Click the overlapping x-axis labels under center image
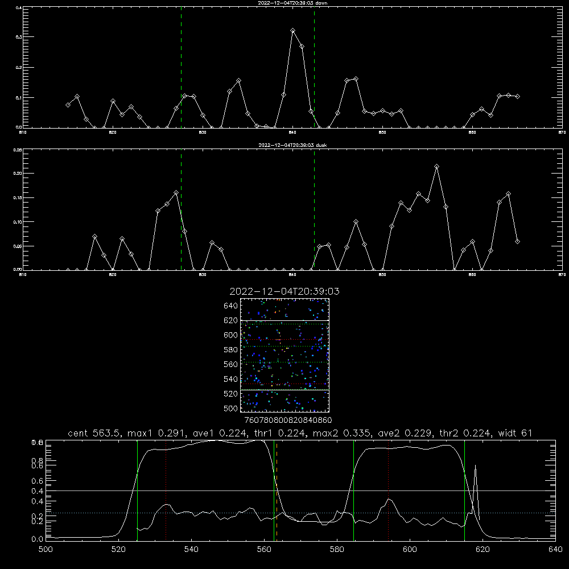The width and height of the screenshot is (569, 569). point(288,420)
